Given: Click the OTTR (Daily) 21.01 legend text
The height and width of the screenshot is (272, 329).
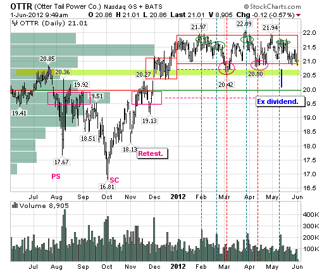Looking at the screenshot, I should click(x=54, y=23).
